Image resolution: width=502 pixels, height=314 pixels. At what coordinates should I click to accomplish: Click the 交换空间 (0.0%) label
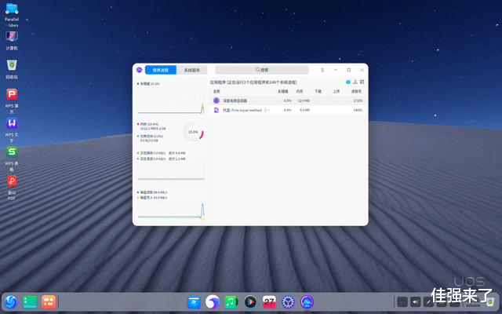click(x=151, y=136)
